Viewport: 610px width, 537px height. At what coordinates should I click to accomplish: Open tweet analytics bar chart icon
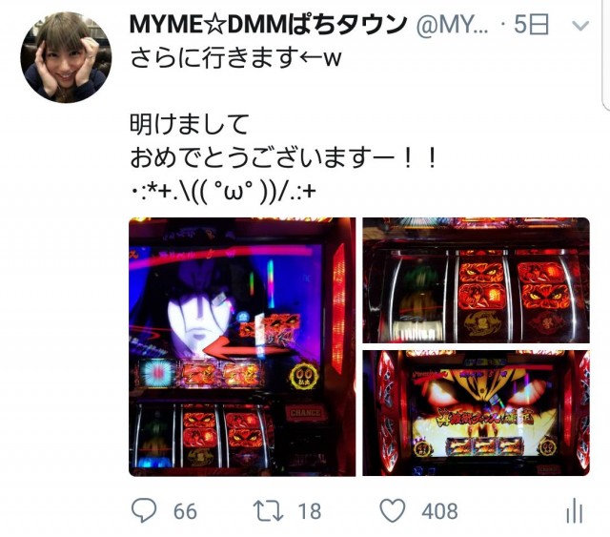click(575, 511)
